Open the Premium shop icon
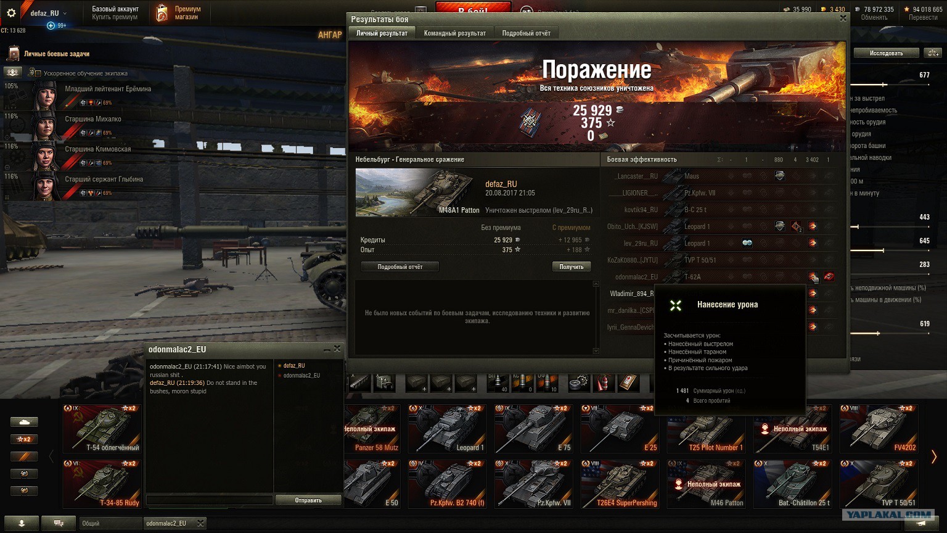Image resolution: width=947 pixels, height=533 pixels. (162, 13)
